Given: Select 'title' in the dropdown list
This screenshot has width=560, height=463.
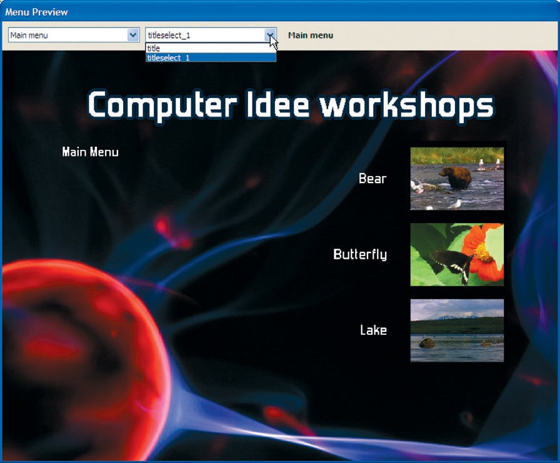Looking at the screenshot, I should coord(211,48).
